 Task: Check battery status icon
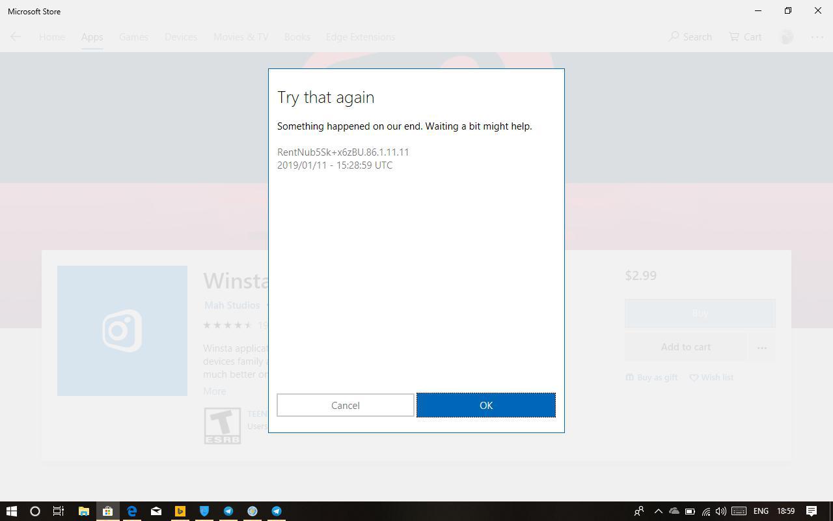pos(690,511)
